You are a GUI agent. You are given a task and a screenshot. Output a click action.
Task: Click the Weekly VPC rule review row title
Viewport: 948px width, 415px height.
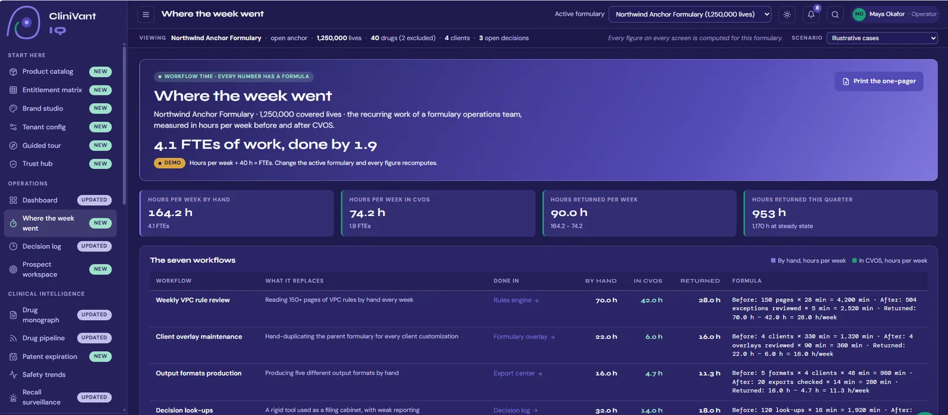tap(193, 300)
